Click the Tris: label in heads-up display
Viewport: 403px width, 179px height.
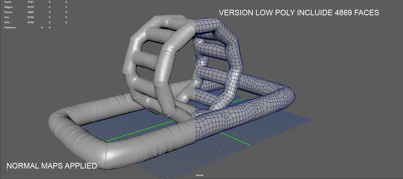7,17
